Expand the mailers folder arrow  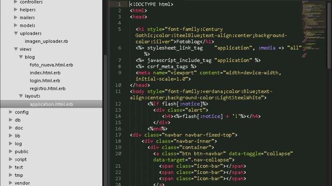click(x=16, y=17)
